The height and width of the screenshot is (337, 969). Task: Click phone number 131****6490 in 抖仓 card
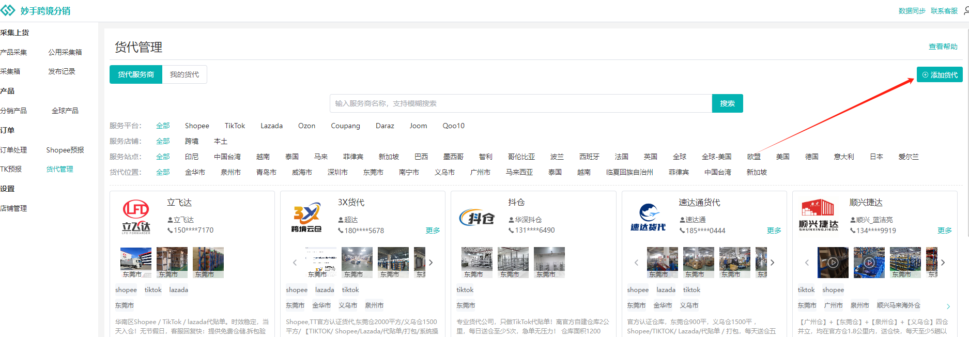[534, 231]
